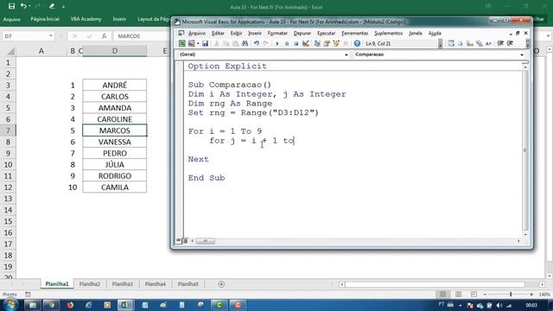Image resolution: width=553 pixels, height=311 pixels.
Task: Run the macro with the green play icon
Action: 277,43
